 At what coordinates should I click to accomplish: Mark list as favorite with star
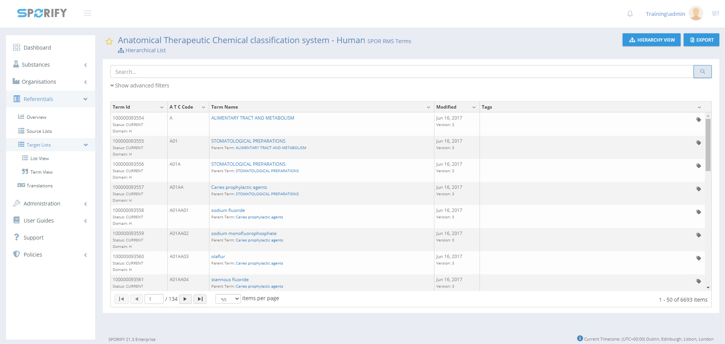(109, 41)
